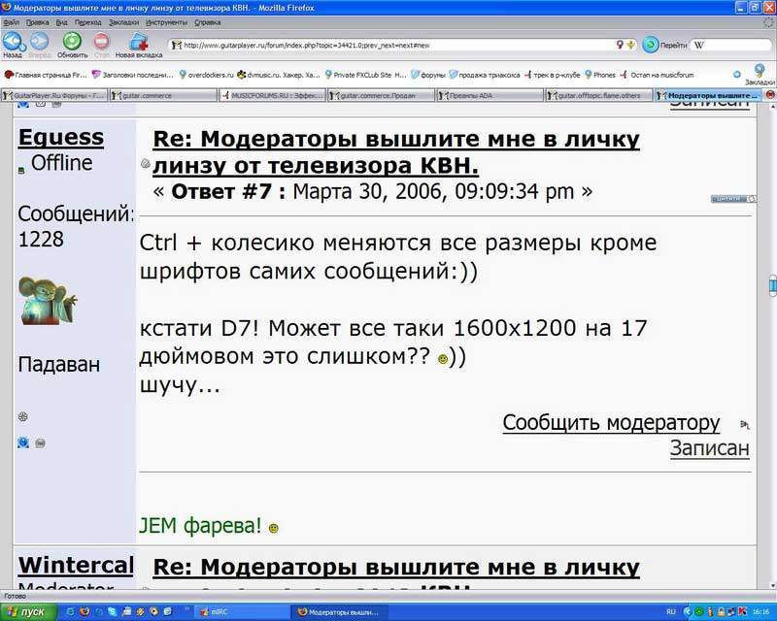Click the Вперед forward arrow button
Image resolution: width=777 pixels, height=621 pixels.
coord(40,43)
